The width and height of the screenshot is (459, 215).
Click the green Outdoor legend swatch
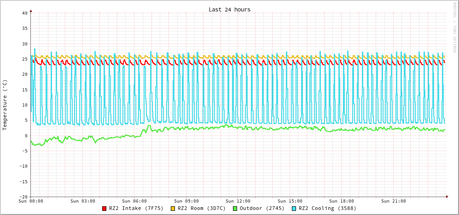(x=235, y=209)
